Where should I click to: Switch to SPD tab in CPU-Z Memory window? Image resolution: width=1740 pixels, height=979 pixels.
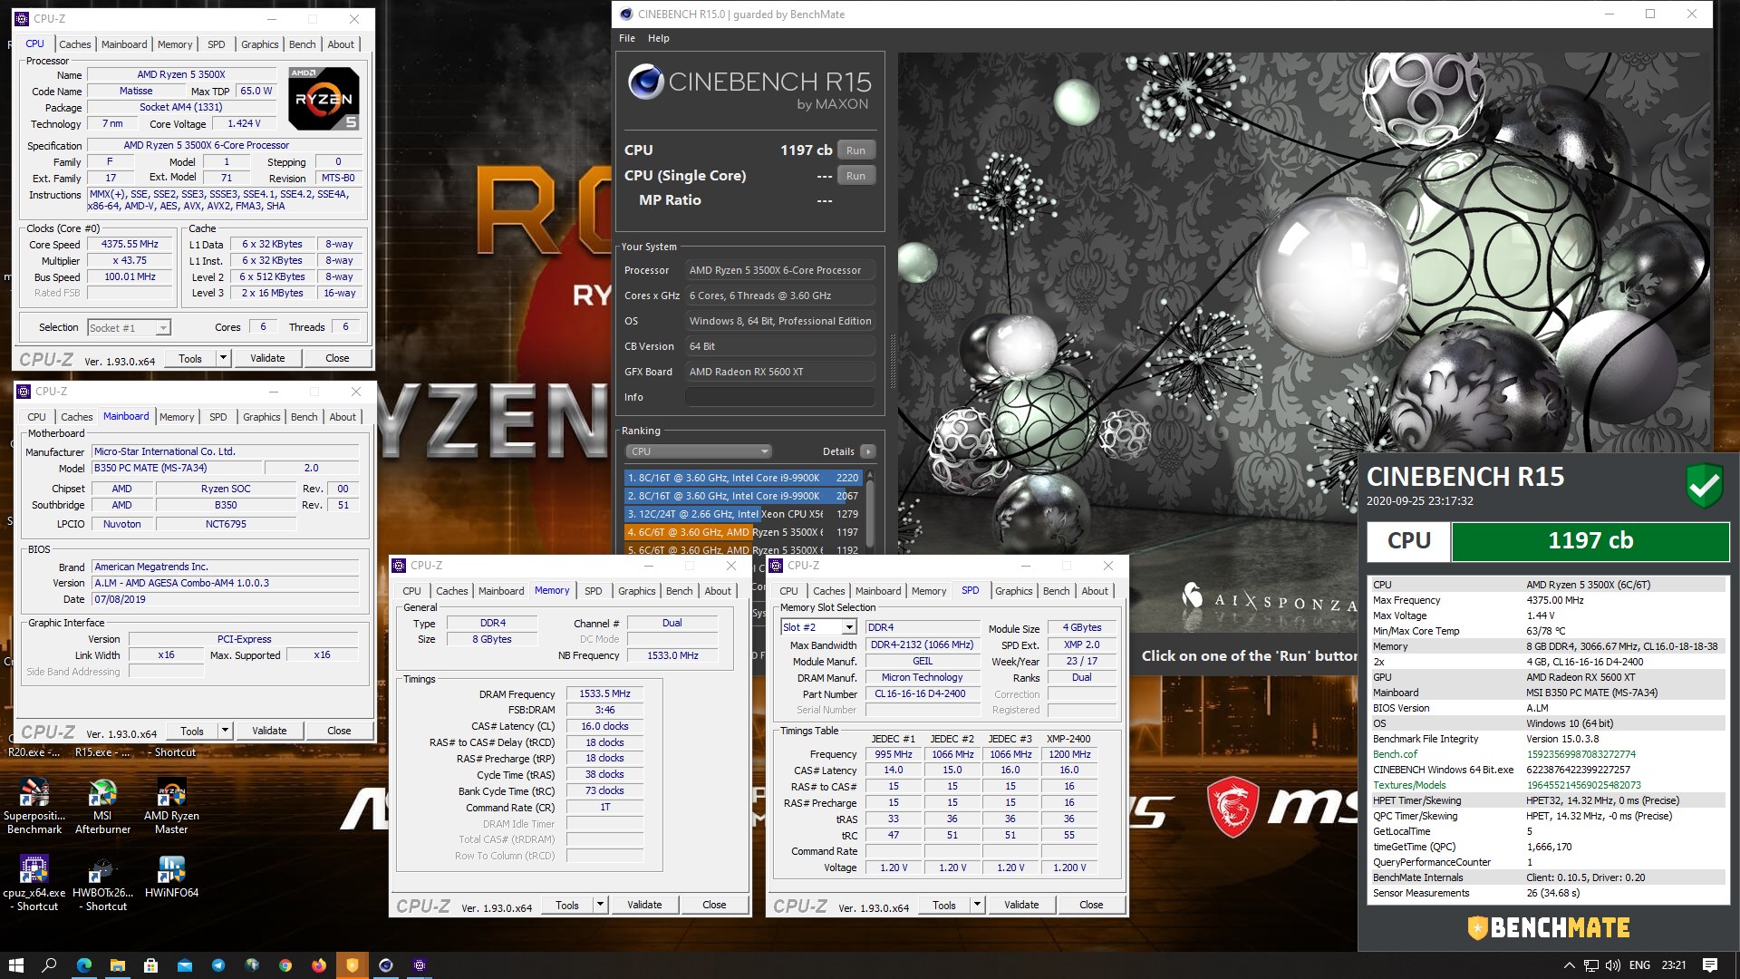click(594, 591)
